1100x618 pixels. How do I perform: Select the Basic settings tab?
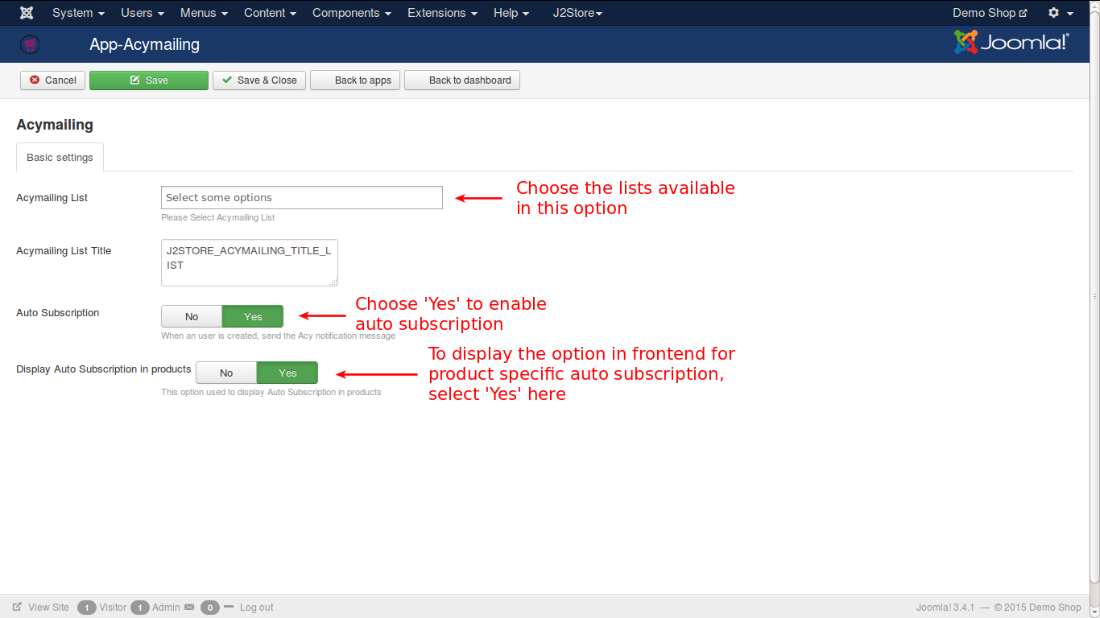pyautogui.click(x=60, y=157)
